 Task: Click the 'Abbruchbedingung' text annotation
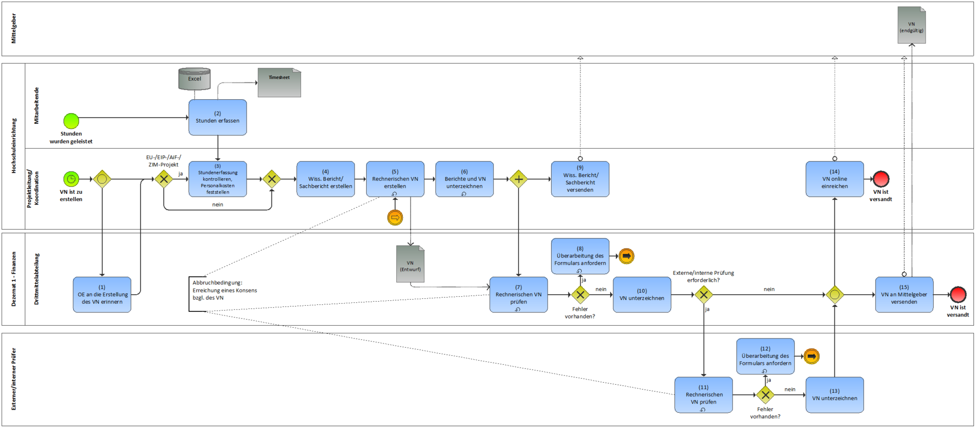point(224,290)
